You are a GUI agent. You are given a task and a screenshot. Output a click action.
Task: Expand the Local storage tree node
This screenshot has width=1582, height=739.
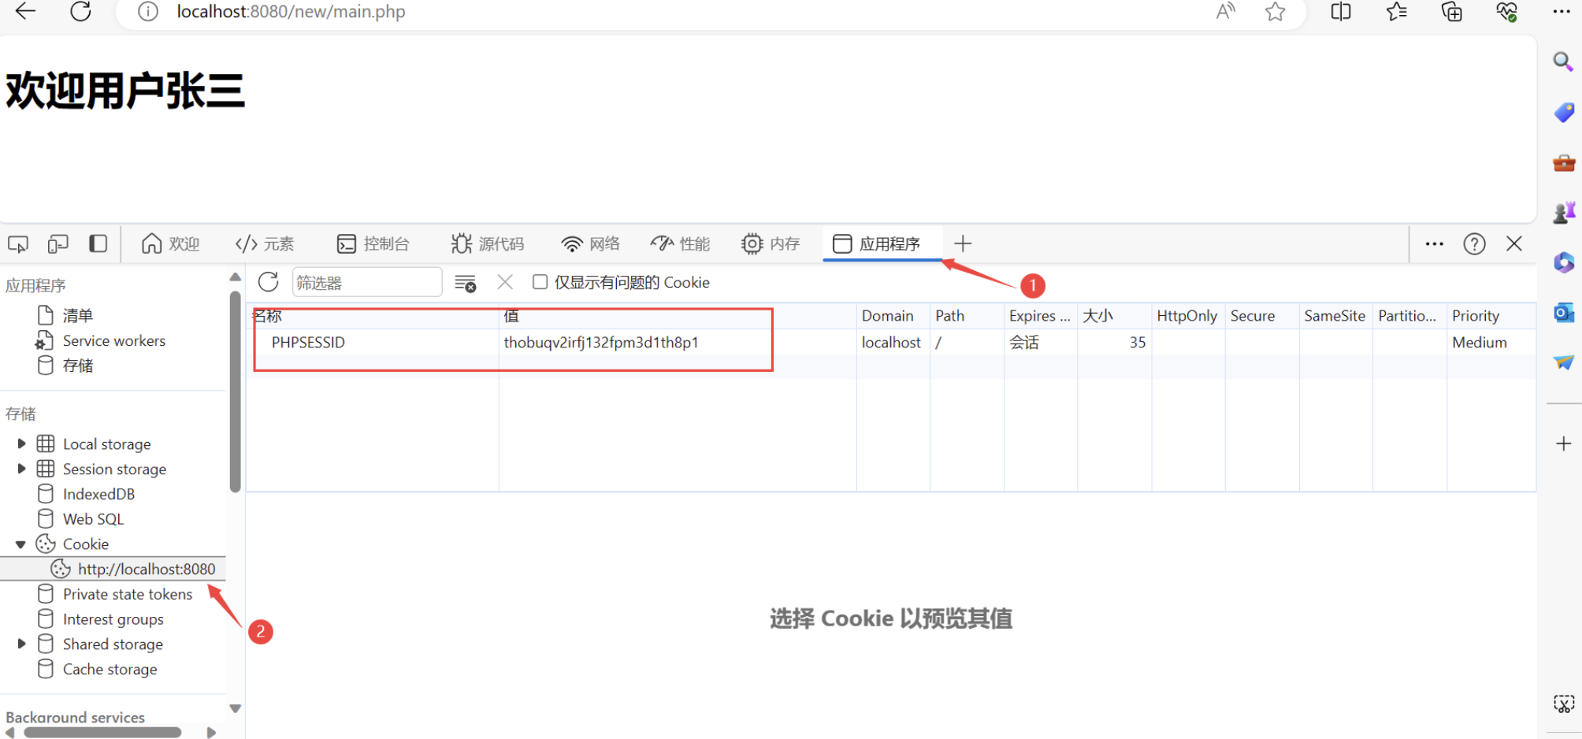(x=21, y=444)
